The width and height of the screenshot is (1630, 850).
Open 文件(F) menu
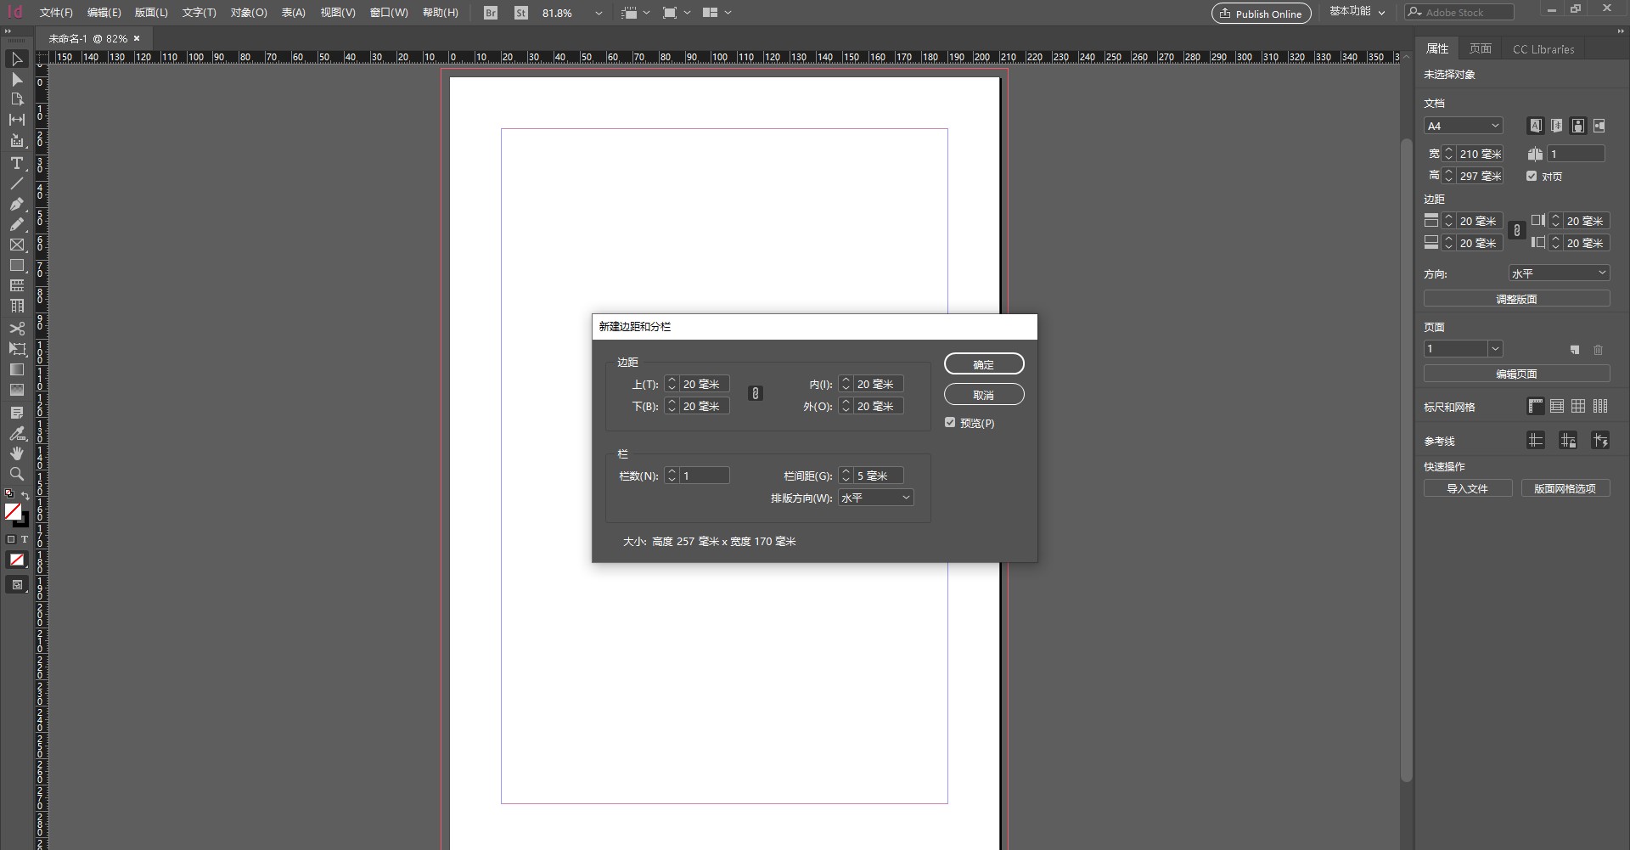56,13
